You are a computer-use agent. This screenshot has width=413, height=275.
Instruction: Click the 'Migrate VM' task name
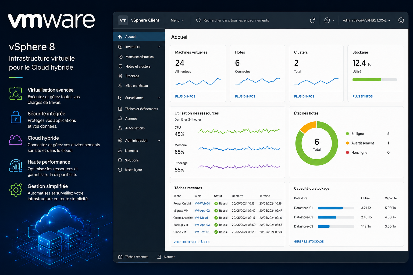coord(181,211)
